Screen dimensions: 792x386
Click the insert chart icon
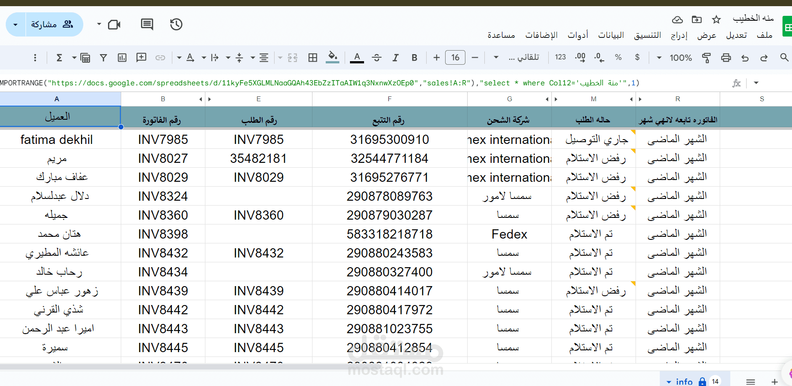point(122,58)
